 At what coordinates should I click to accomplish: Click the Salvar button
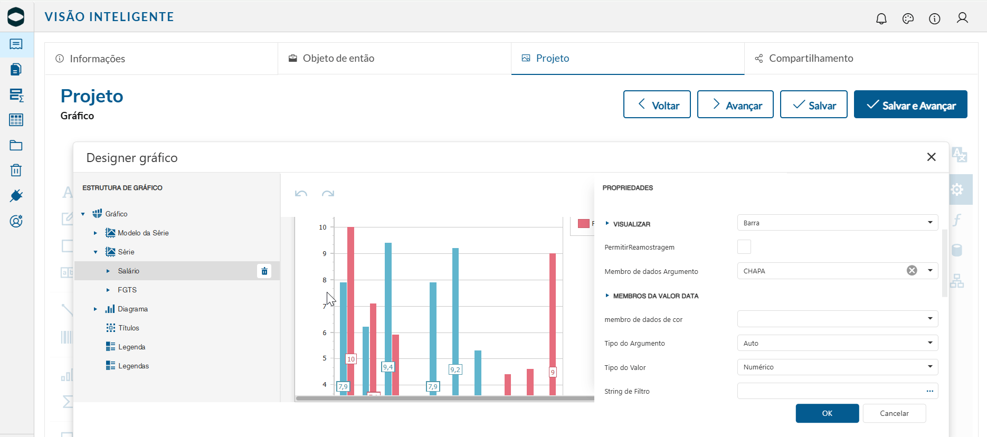point(814,104)
